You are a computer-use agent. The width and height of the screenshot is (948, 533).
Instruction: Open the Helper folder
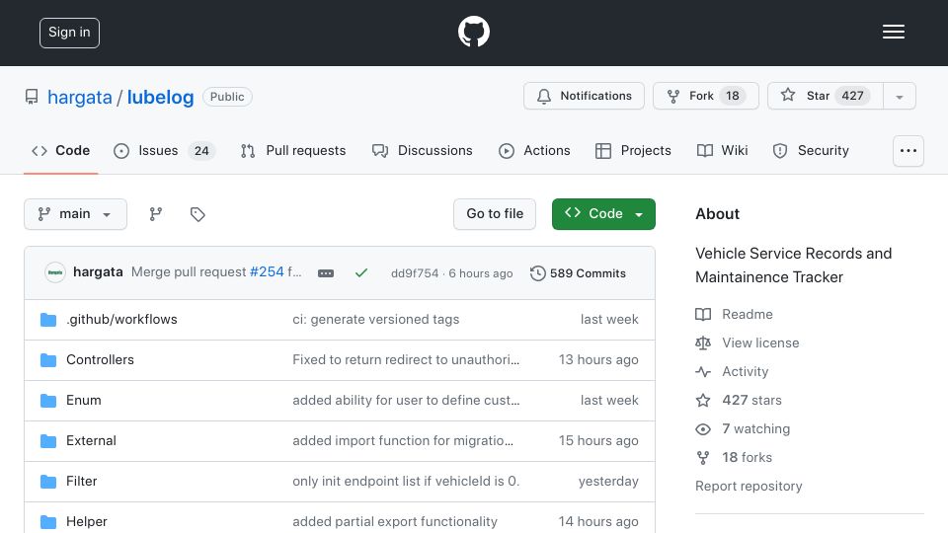point(87,521)
